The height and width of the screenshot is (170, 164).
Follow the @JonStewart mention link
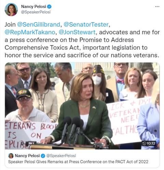[x=77, y=32]
